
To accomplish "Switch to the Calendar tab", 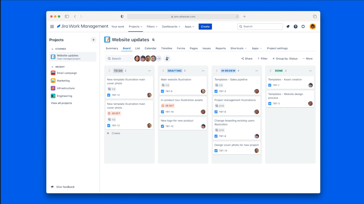I will pyautogui.click(x=150, y=48).
